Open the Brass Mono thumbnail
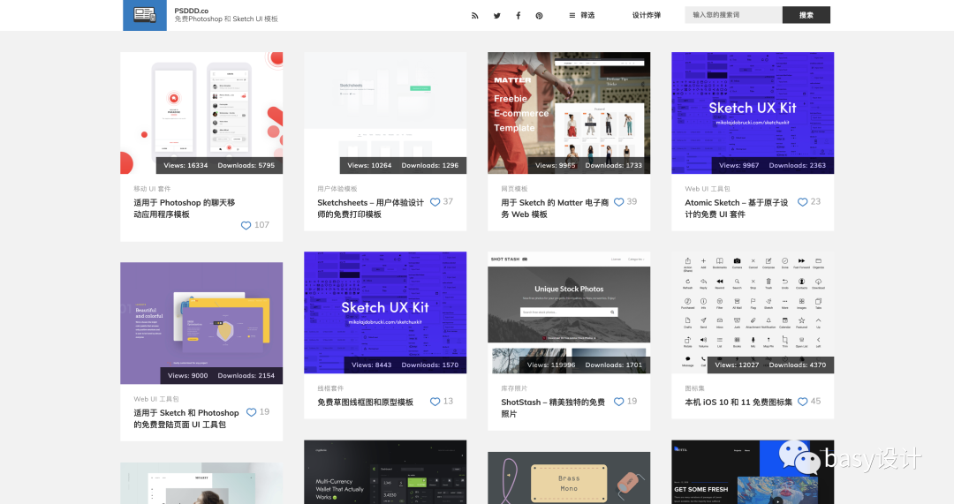 click(569, 478)
